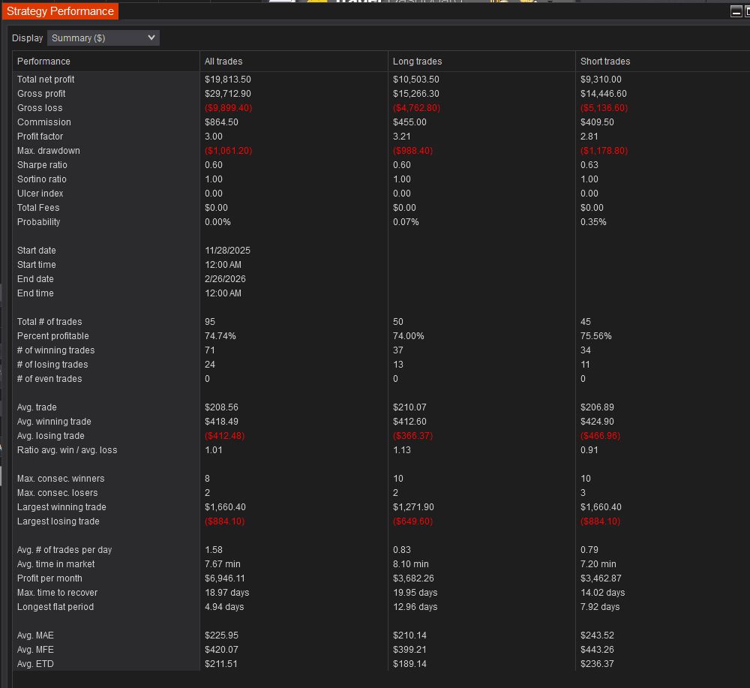This screenshot has width=750, height=688.
Task: Minimize the Strategy Performance window
Action: point(736,11)
